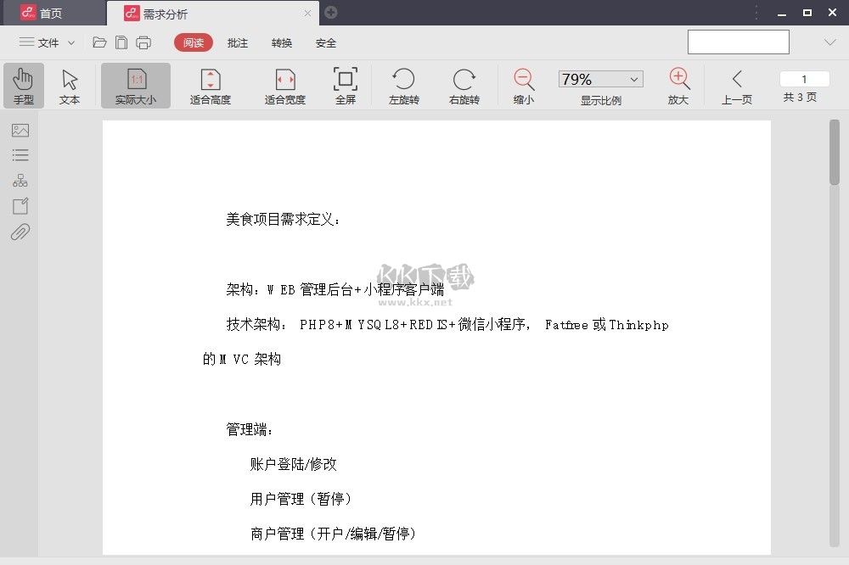Toggle Actual Size view mode
The width and height of the screenshot is (849, 565).
coord(135,85)
